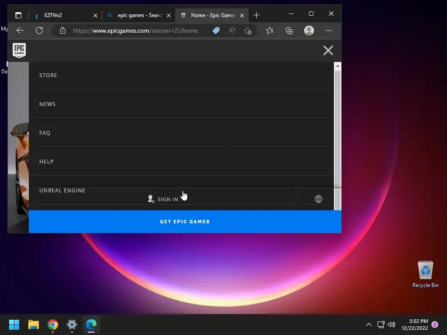
Task: Close the Epic Games navigation menu
Action: point(328,51)
